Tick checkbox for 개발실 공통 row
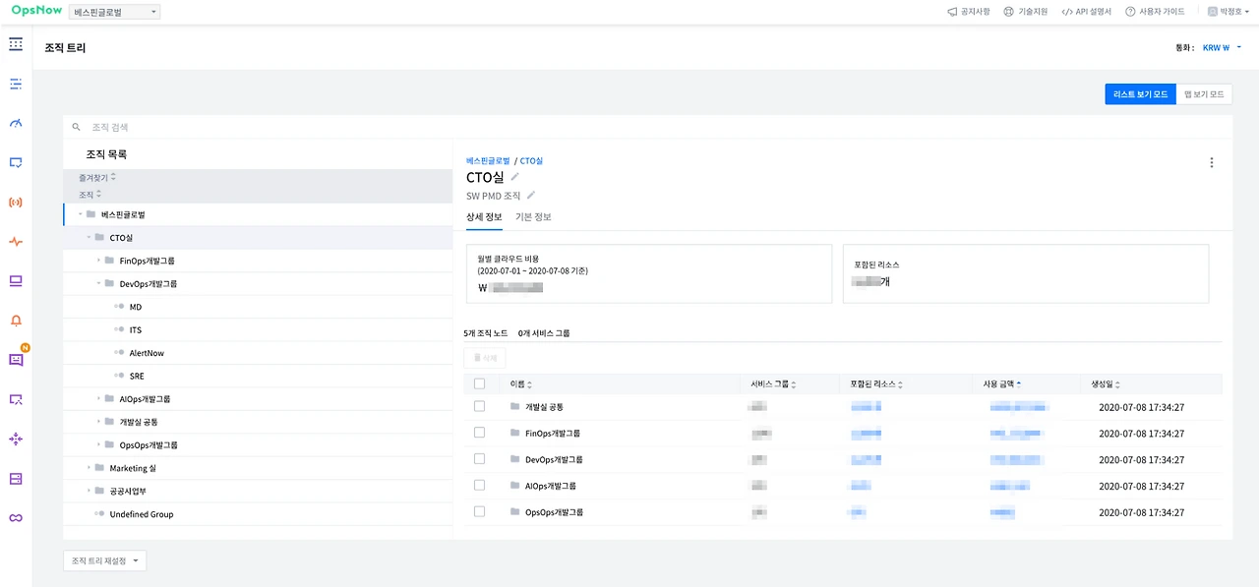 click(480, 406)
